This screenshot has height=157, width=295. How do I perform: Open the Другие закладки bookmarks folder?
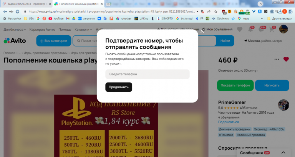280,18
